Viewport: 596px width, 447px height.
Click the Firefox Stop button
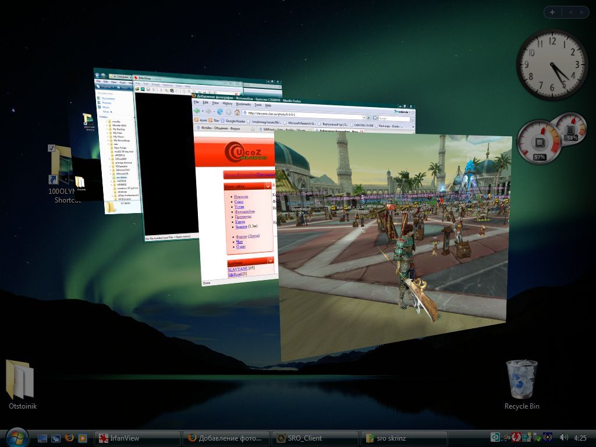tap(228, 112)
